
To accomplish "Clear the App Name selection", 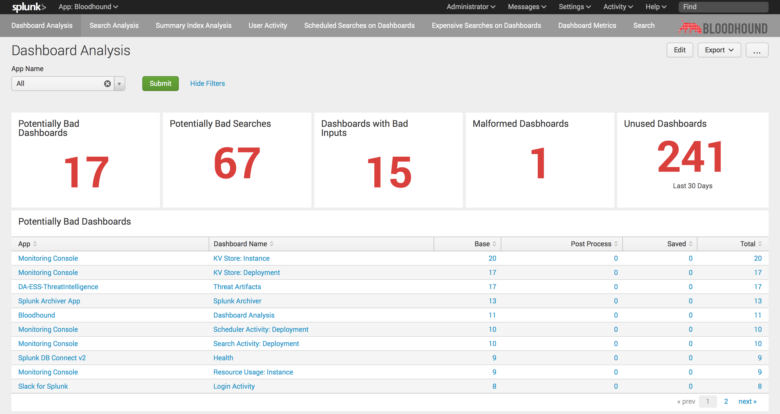I will point(108,84).
